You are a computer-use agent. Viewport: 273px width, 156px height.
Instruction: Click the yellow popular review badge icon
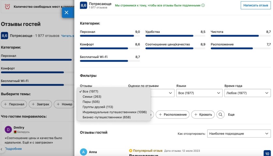[131, 151]
